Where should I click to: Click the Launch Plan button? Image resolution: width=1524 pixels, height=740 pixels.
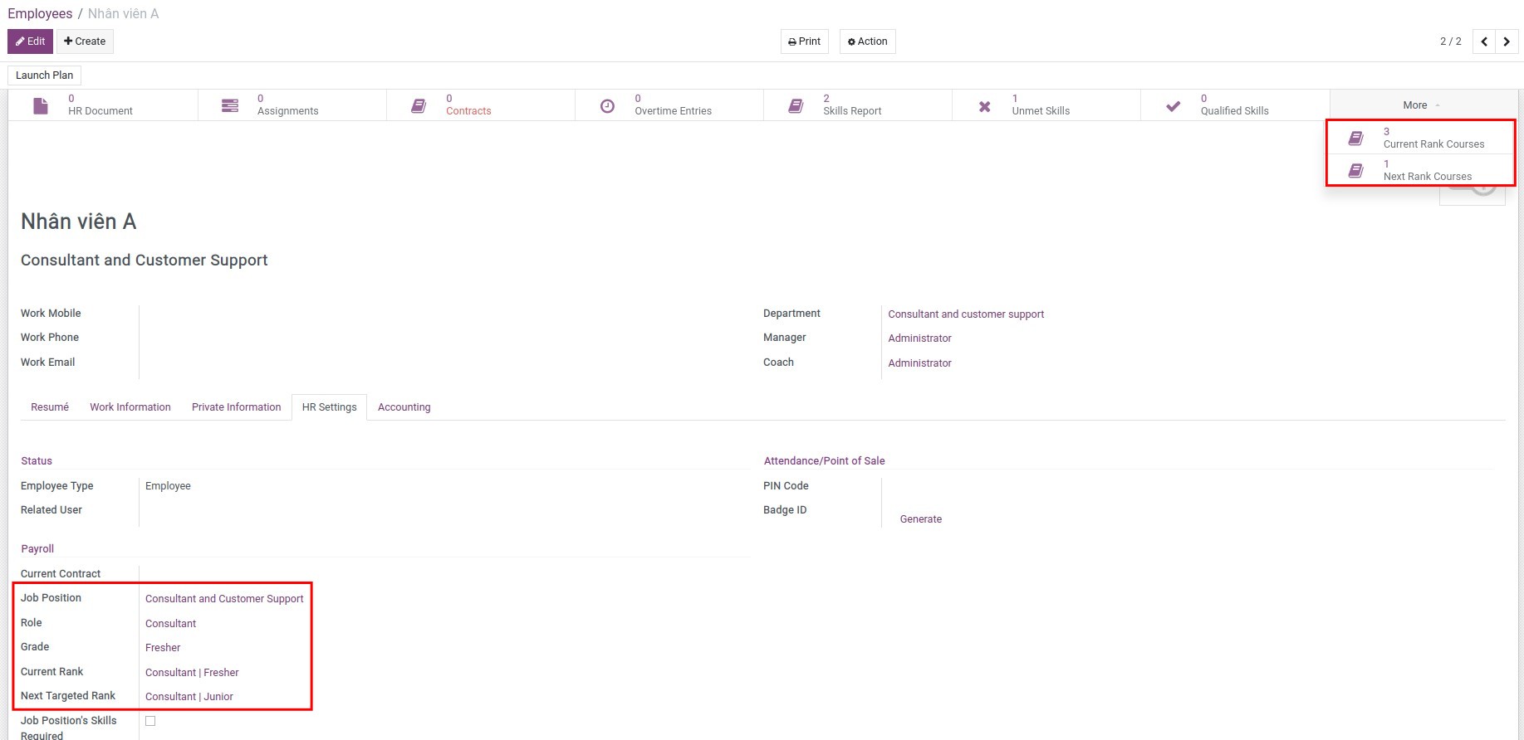[44, 75]
